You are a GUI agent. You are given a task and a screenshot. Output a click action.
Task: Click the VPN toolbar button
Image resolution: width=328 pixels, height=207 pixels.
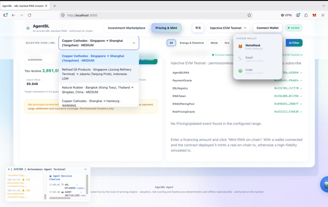click(286, 15)
